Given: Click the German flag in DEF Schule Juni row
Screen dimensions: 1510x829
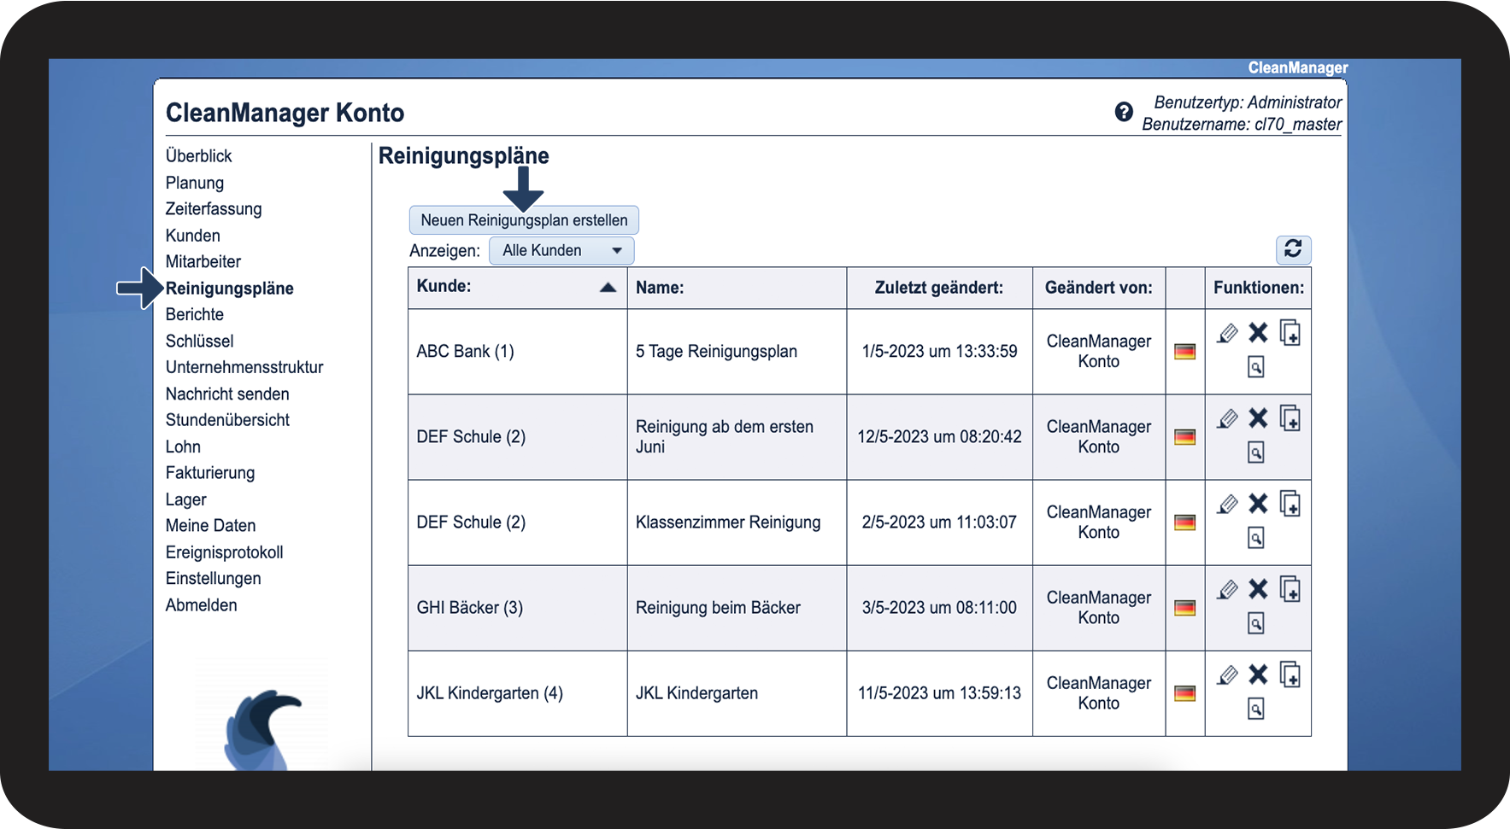Looking at the screenshot, I should click(x=1185, y=437).
